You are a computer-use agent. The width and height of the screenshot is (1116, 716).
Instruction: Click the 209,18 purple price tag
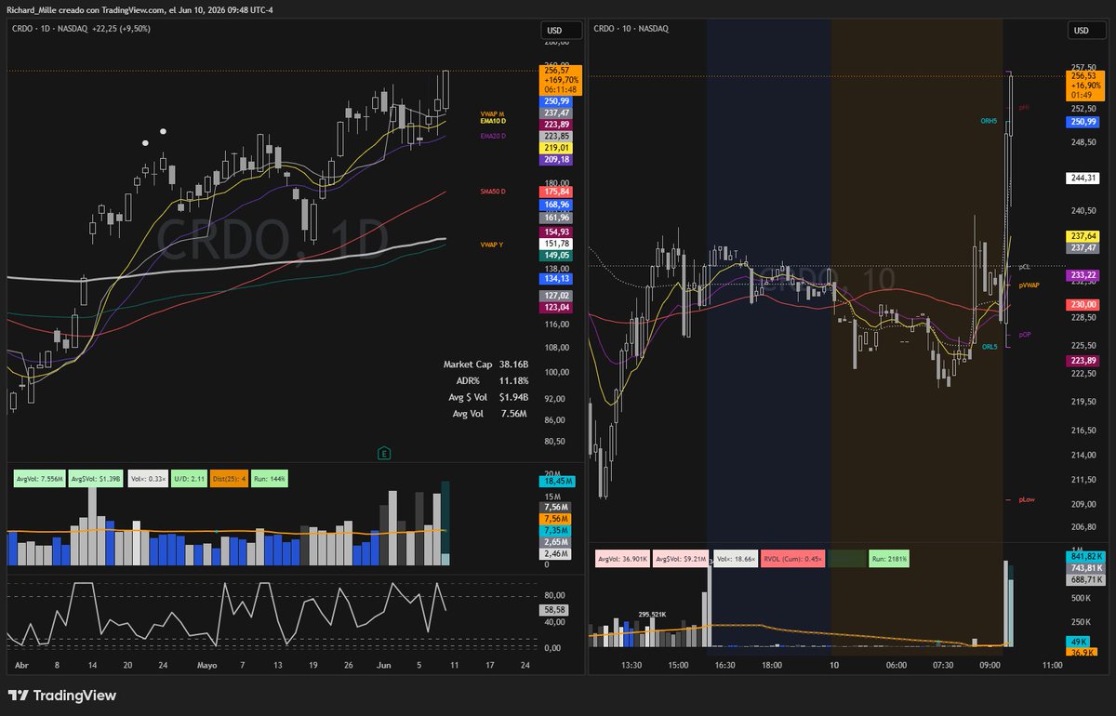[x=557, y=160]
